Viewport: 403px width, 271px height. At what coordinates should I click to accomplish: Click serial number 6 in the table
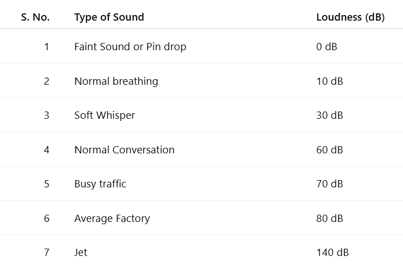[46, 219]
